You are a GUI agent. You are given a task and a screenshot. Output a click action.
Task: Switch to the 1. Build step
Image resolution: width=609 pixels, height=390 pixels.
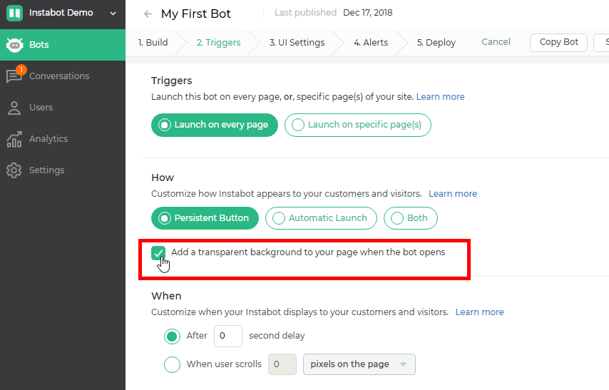click(153, 42)
